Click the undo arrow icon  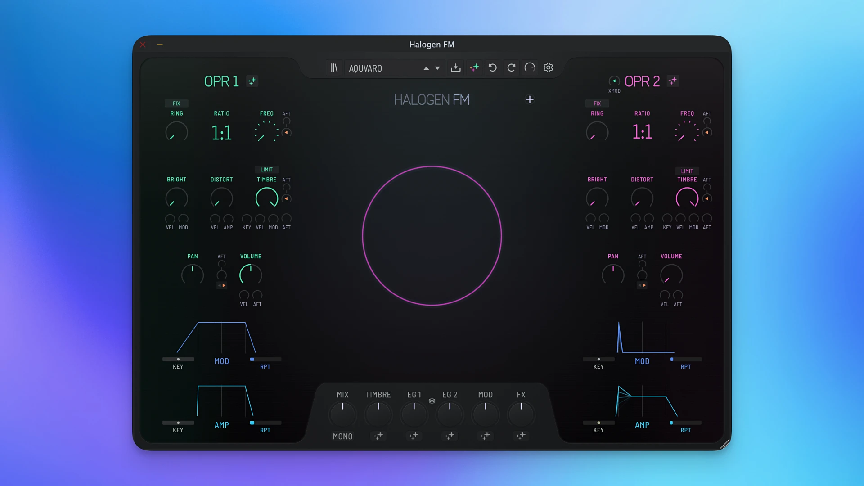coord(493,68)
